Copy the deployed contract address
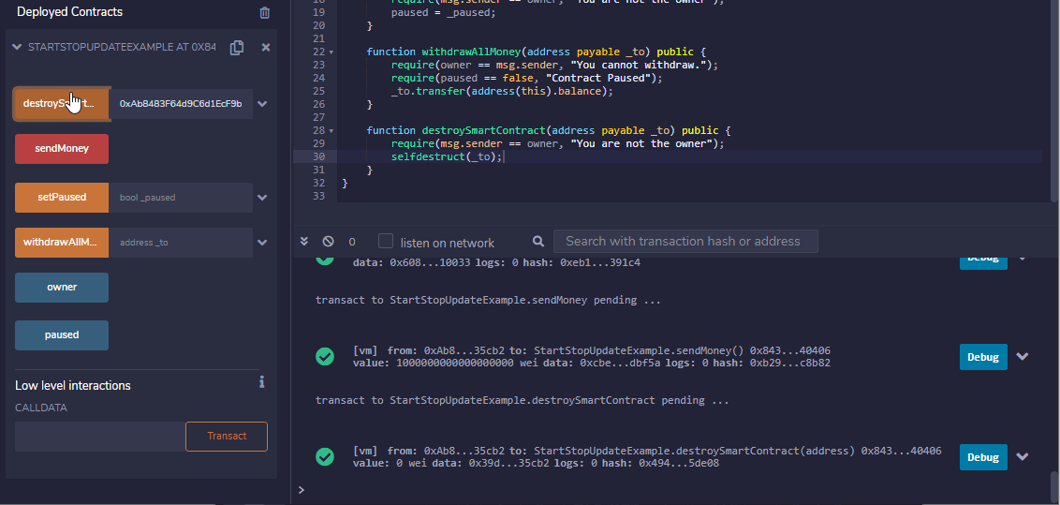Image resolution: width=1060 pixels, height=505 pixels. (x=237, y=48)
